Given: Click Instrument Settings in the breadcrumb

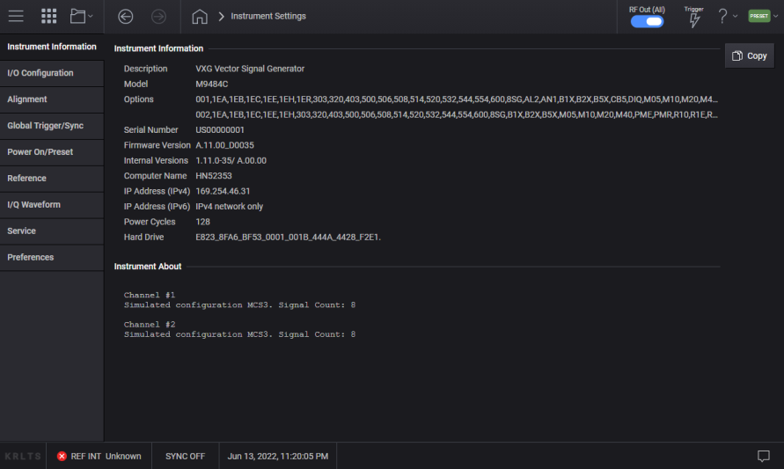Looking at the screenshot, I should 268,16.
